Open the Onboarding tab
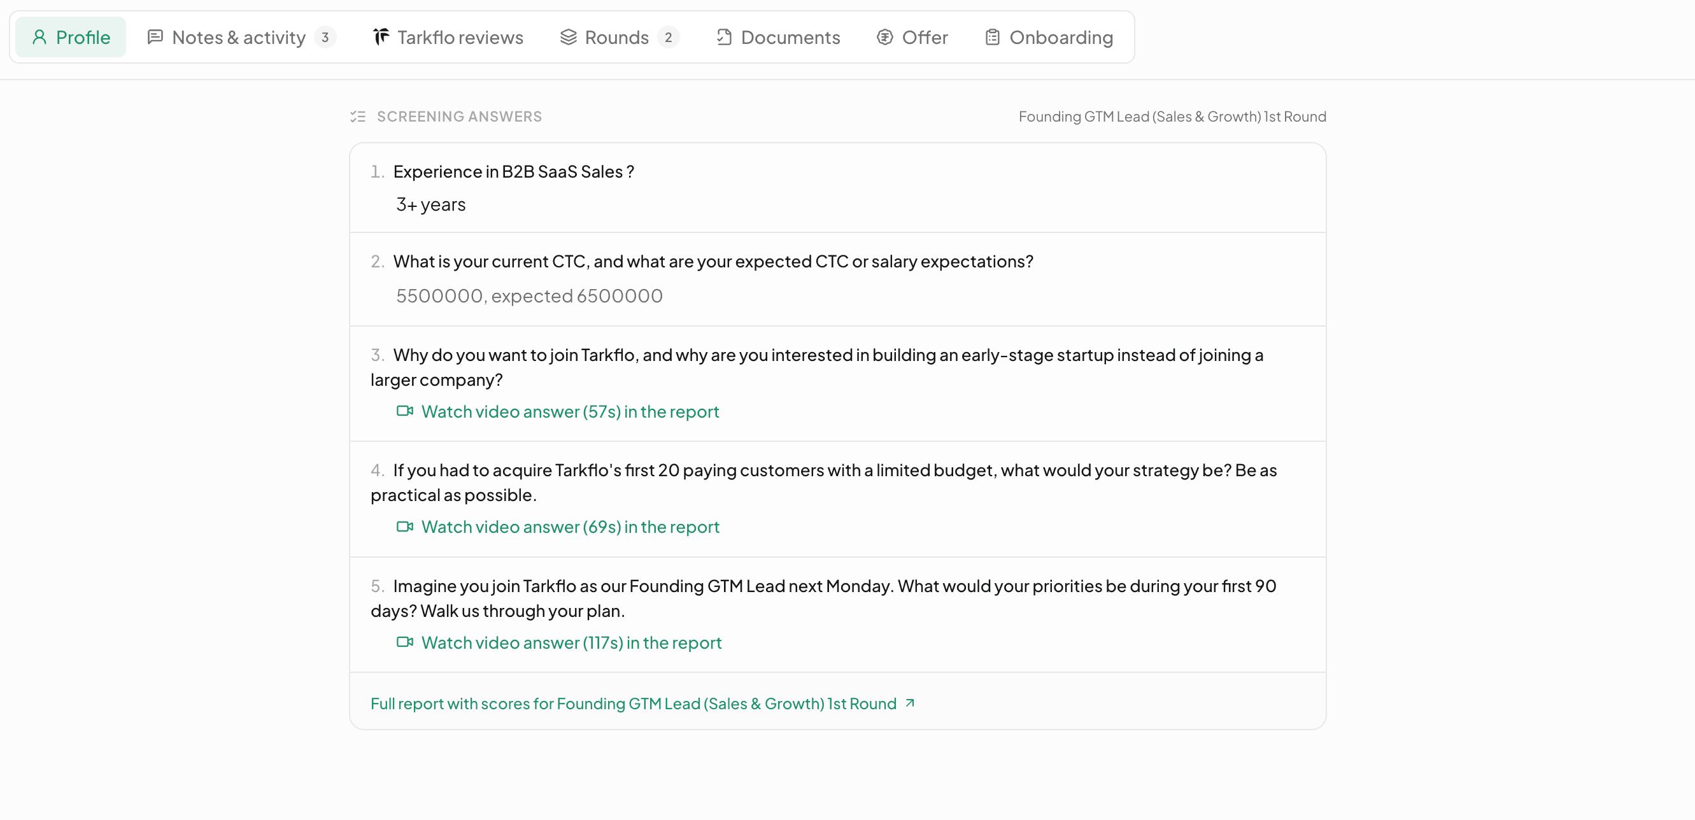This screenshot has width=1695, height=820. point(1049,37)
